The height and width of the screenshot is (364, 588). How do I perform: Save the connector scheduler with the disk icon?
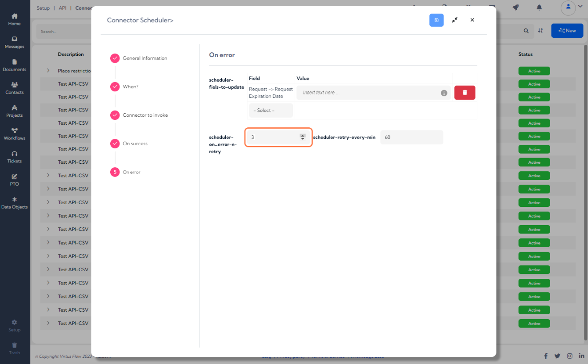436,20
